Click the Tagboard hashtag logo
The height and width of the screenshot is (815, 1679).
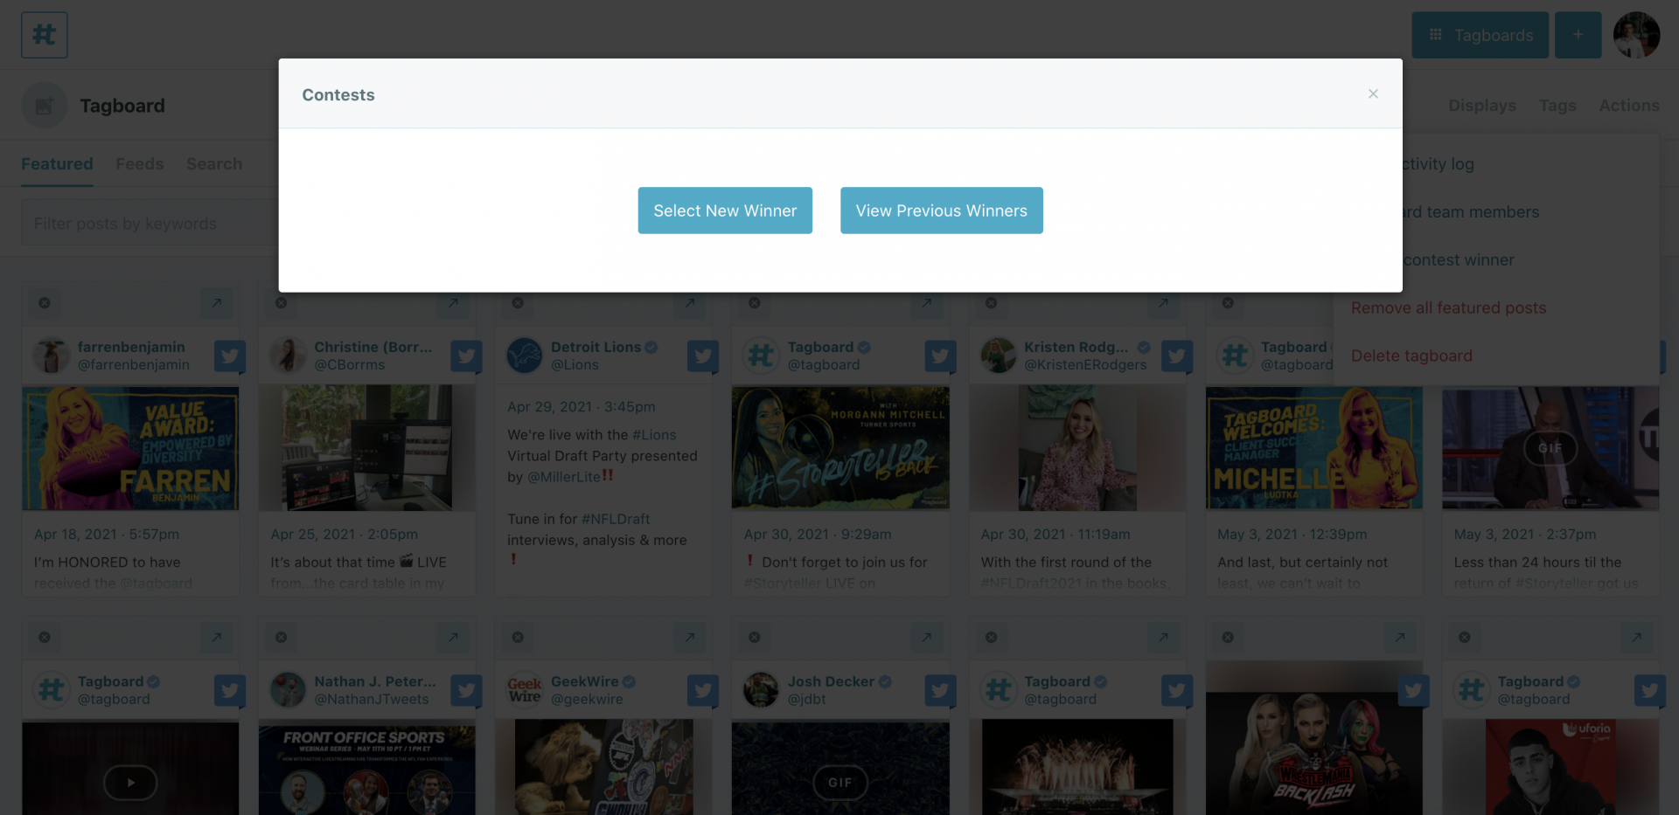[x=44, y=34]
